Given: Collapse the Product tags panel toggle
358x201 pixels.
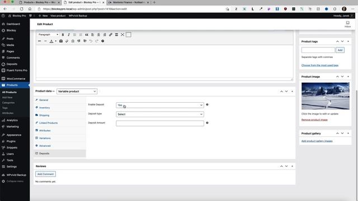Looking at the screenshot, I should pos(348,41).
